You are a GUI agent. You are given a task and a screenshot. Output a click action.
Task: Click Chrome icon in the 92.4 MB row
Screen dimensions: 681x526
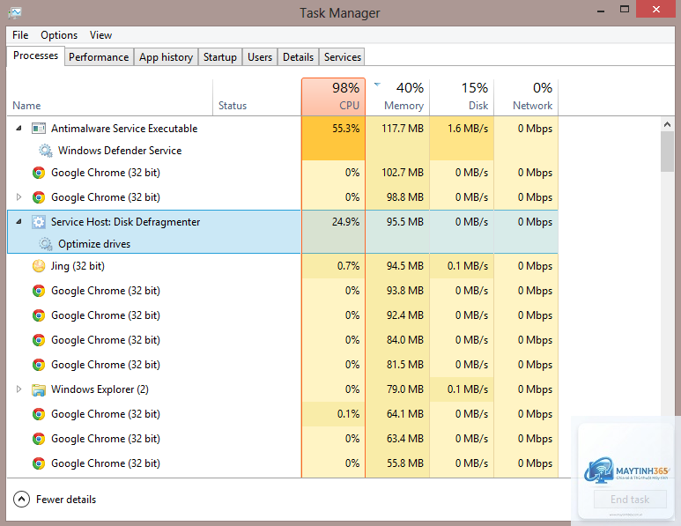pos(39,315)
